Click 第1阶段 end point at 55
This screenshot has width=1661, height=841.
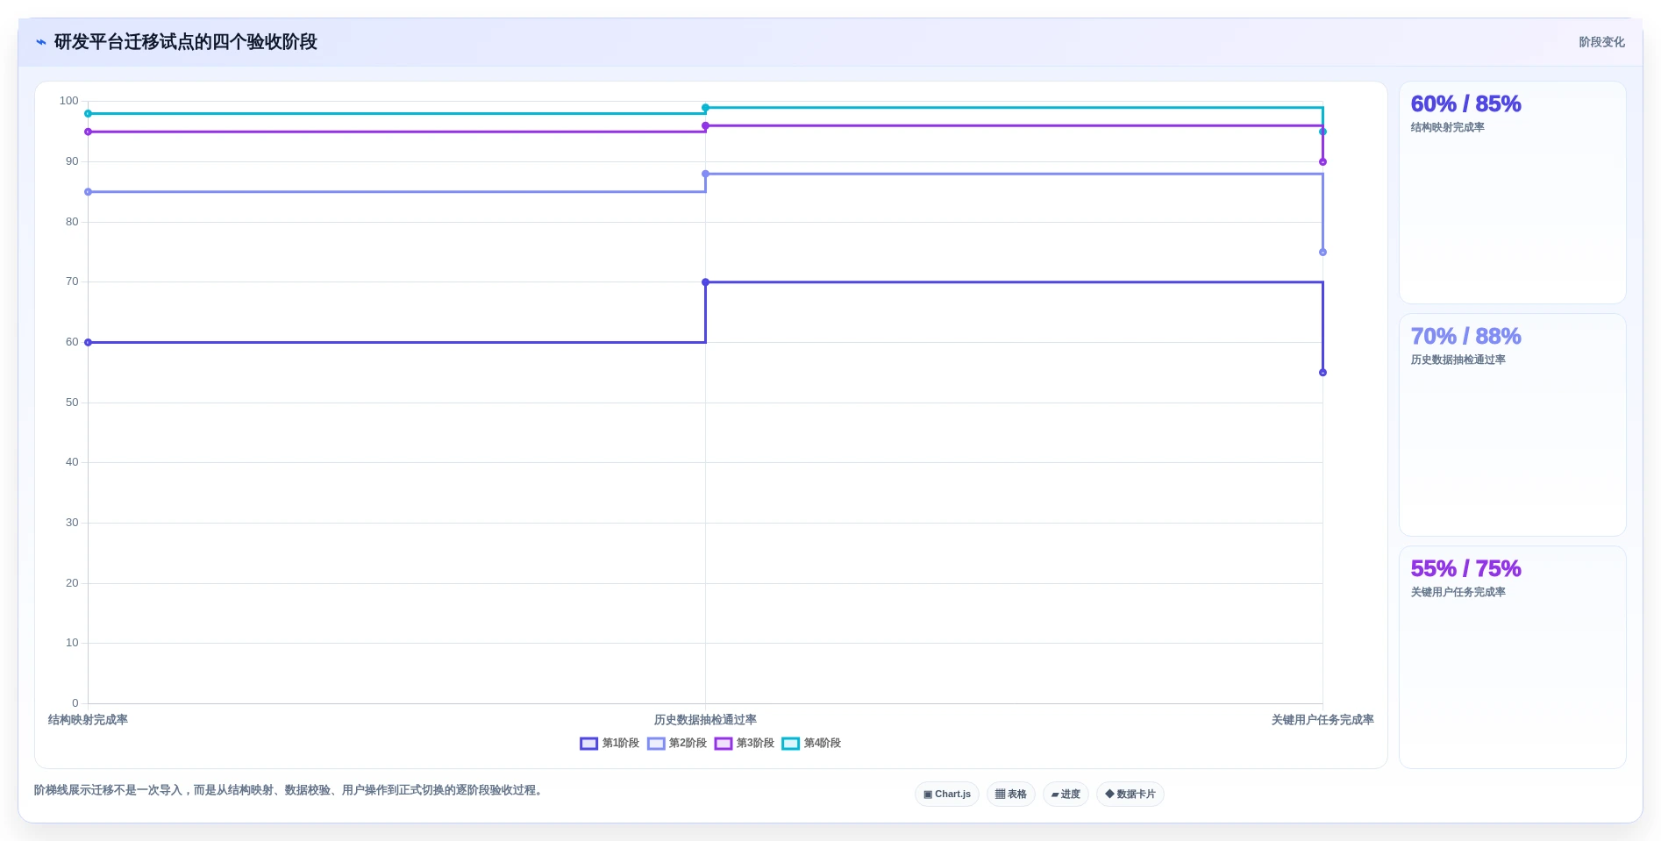1322,373
